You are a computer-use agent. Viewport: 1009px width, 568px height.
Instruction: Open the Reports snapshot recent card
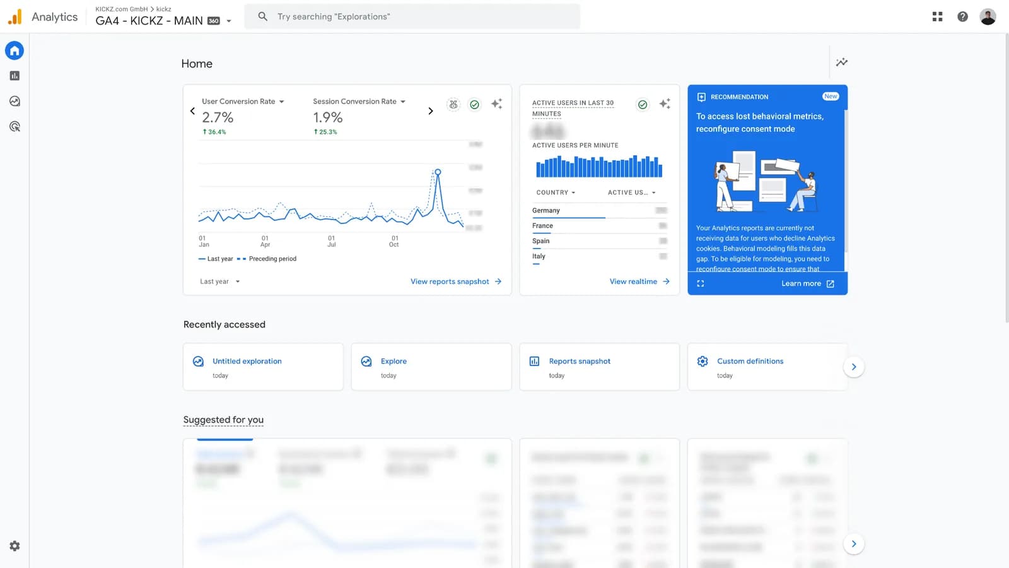tap(599, 367)
